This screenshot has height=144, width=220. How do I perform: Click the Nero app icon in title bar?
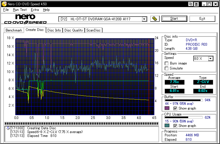click(4, 4)
